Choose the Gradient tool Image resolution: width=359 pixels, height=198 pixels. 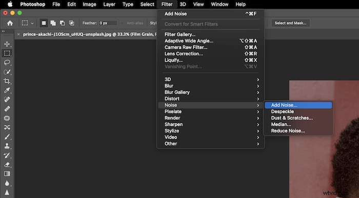coord(7,174)
